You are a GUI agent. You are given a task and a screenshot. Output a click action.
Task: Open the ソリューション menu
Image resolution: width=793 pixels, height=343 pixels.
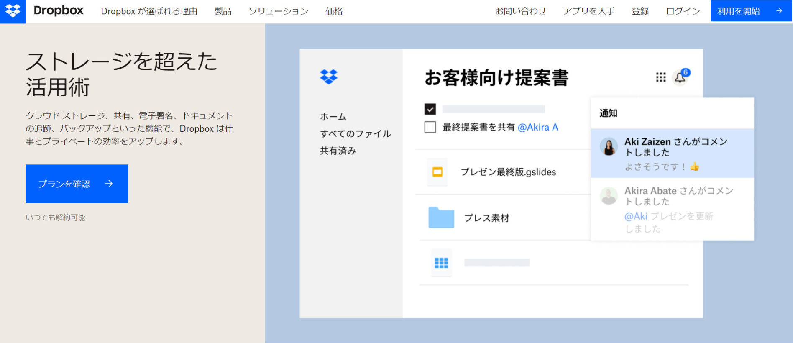279,11
